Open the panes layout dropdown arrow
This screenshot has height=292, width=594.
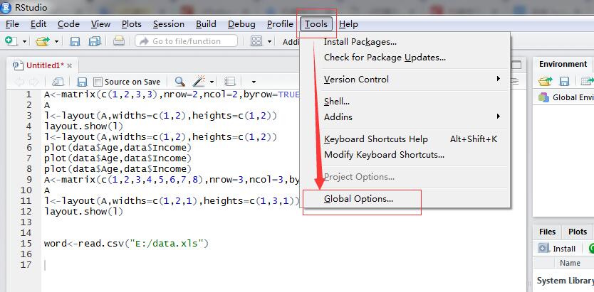point(270,41)
